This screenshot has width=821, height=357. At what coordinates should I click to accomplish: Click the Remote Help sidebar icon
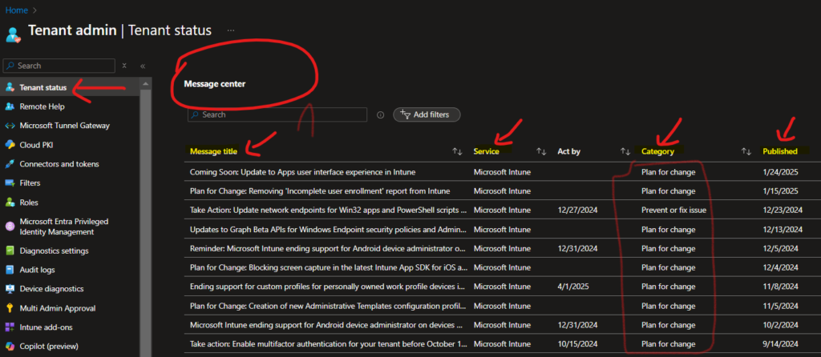tap(10, 106)
